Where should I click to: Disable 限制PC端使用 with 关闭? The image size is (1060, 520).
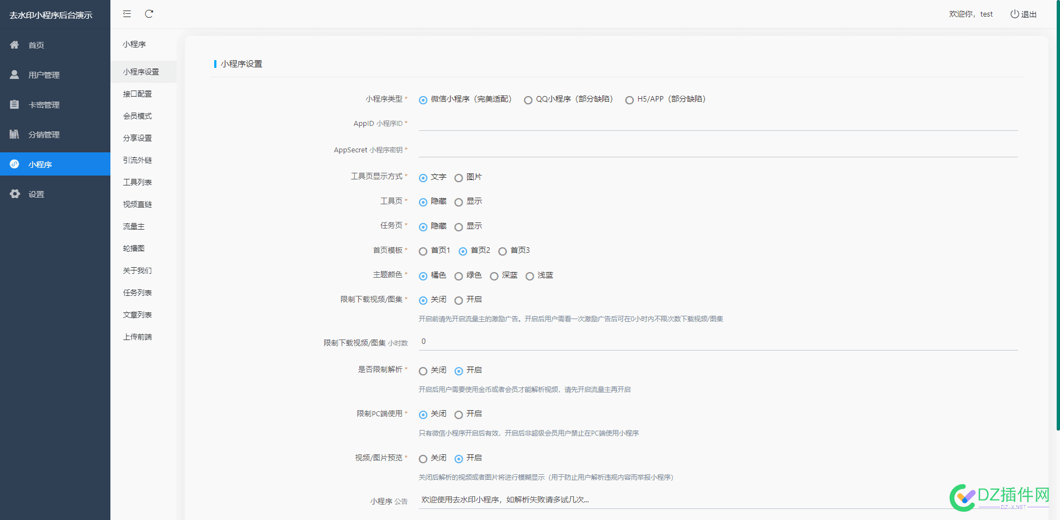pyautogui.click(x=423, y=415)
